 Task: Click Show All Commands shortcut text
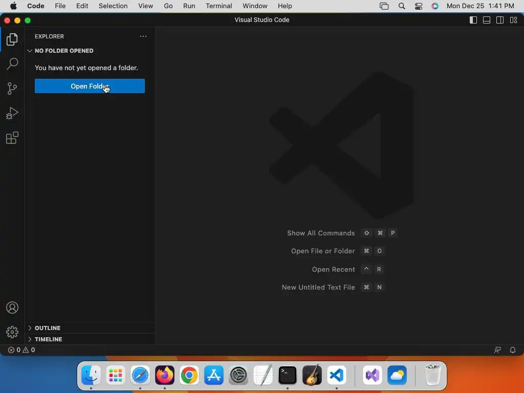[x=321, y=233]
